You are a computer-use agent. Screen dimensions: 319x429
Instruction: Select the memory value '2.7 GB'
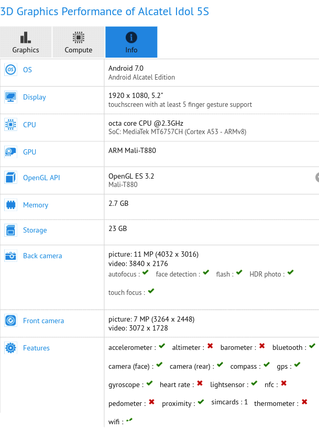[x=118, y=203]
